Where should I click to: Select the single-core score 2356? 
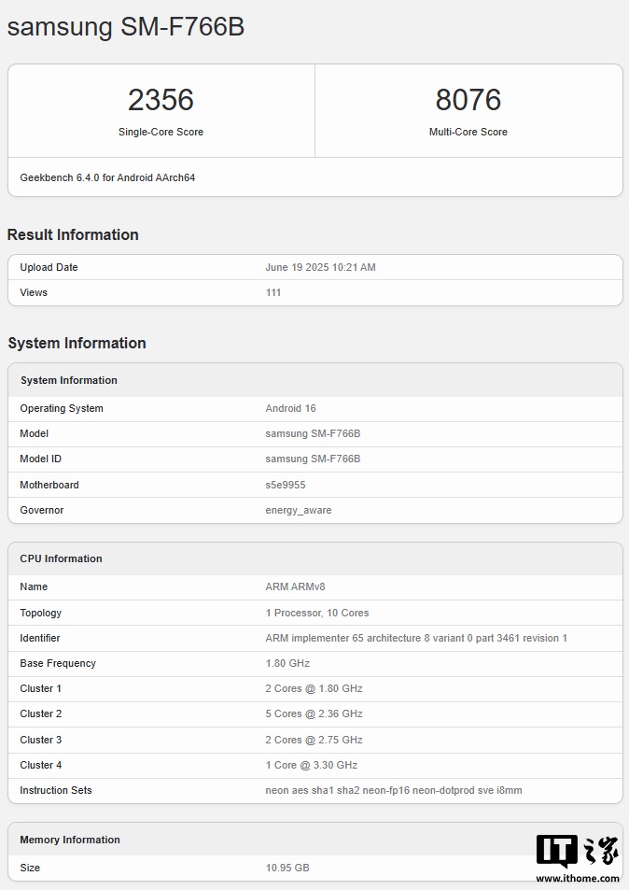coord(161,100)
